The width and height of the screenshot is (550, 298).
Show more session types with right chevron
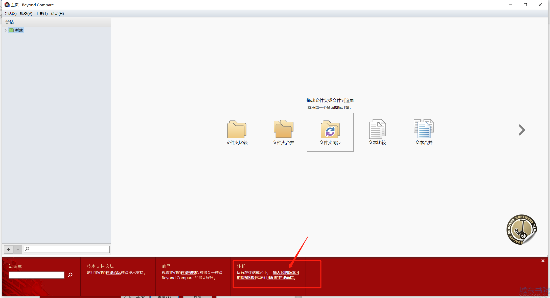tap(522, 130)
